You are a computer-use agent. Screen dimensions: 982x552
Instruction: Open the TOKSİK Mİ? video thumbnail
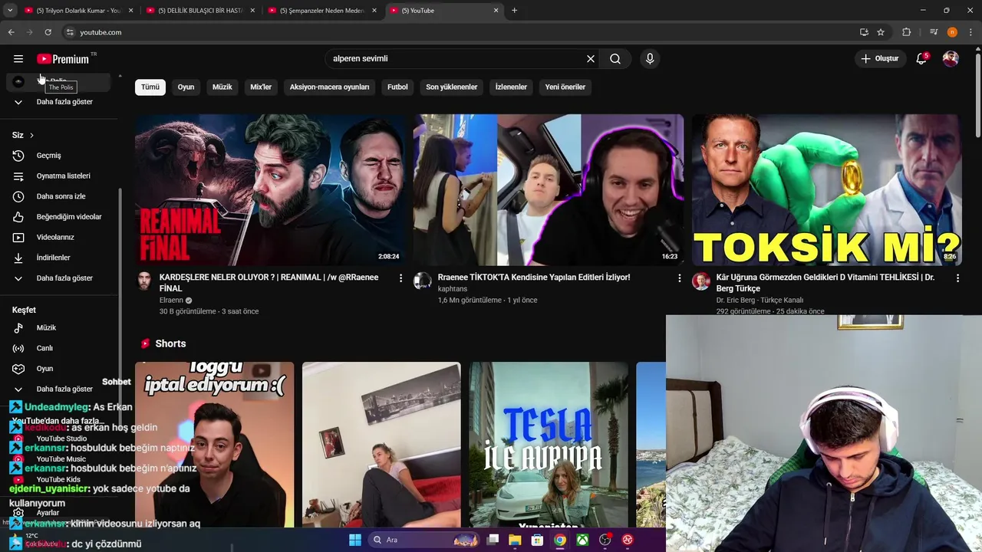tap(827, 189)
